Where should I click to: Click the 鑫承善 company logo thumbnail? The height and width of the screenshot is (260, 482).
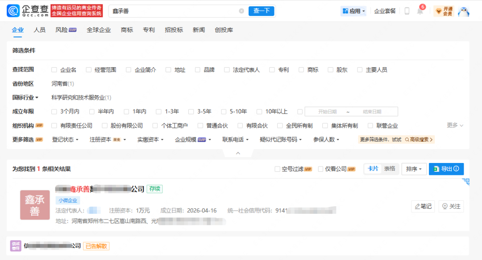35,205
